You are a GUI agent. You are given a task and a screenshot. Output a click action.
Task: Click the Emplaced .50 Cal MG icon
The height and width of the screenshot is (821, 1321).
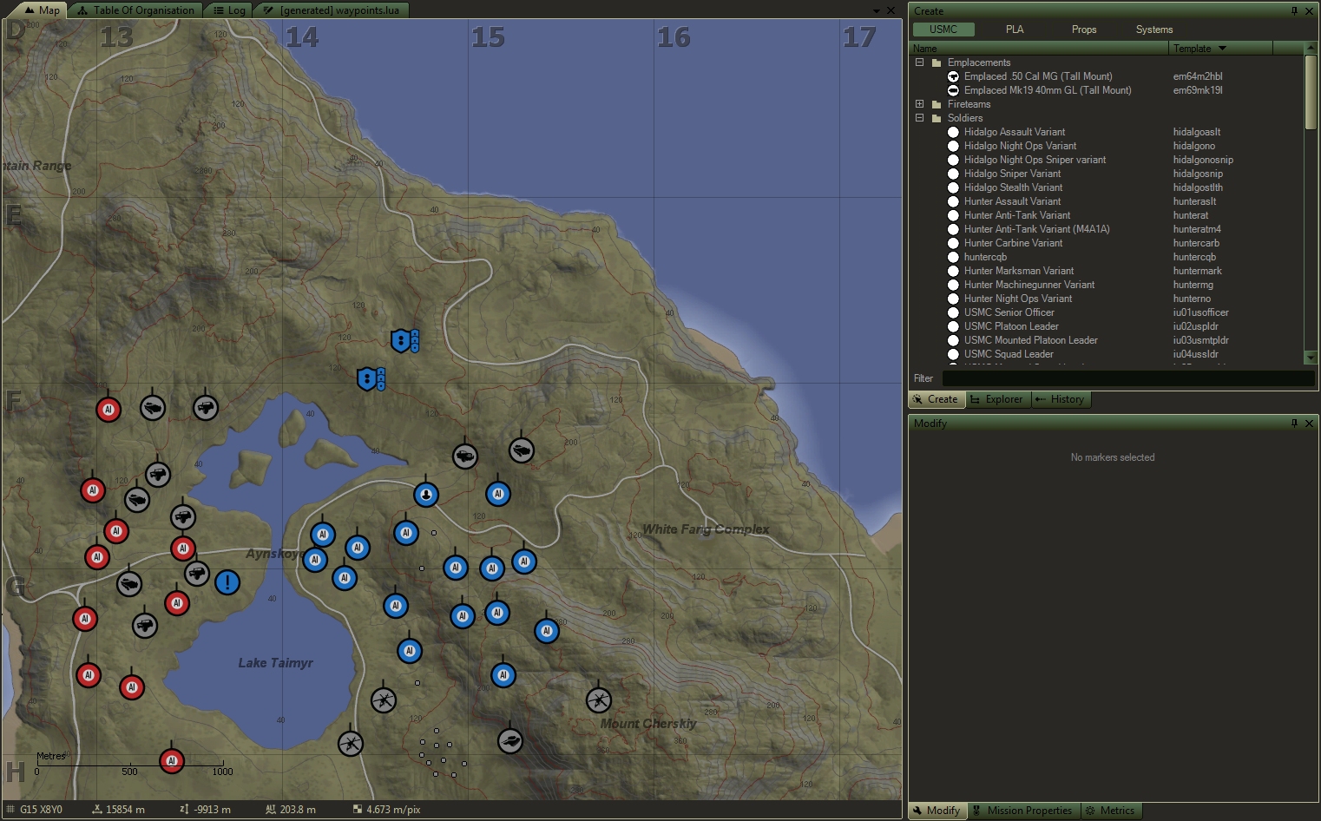click(953, 76)
